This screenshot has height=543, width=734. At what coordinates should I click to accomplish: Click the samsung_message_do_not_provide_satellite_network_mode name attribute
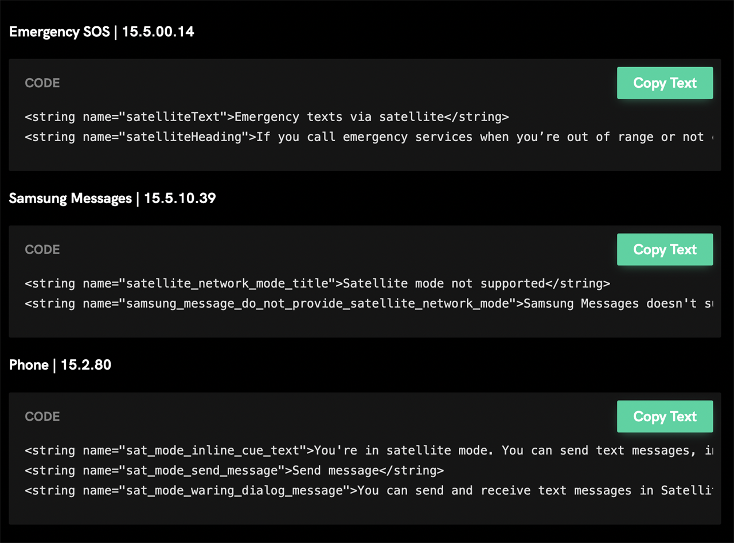tap(317, 304)
